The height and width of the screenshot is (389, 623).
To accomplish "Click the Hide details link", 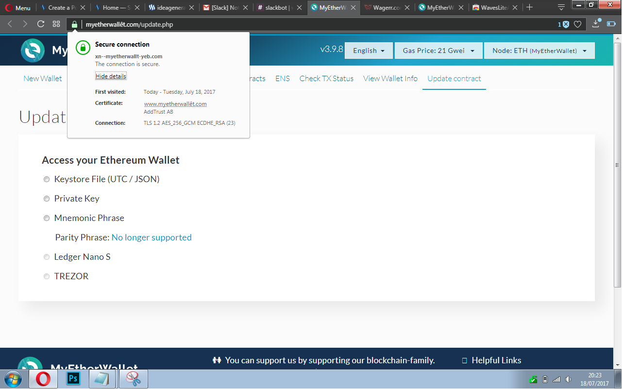I will coord(111,76).
